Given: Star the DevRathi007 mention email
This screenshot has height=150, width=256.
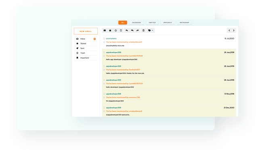Looking at the screenshot, I should (x=104, y=70).
